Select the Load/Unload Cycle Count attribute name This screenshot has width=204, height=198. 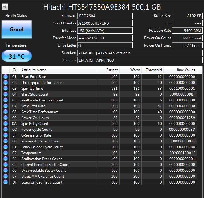(42, 147)
